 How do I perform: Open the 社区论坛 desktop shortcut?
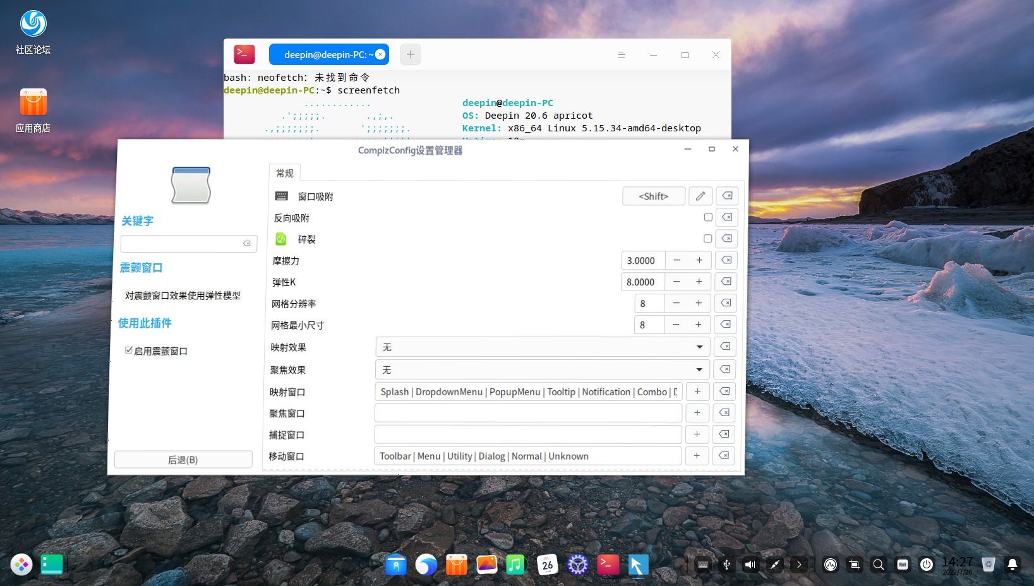click(33, 32)
